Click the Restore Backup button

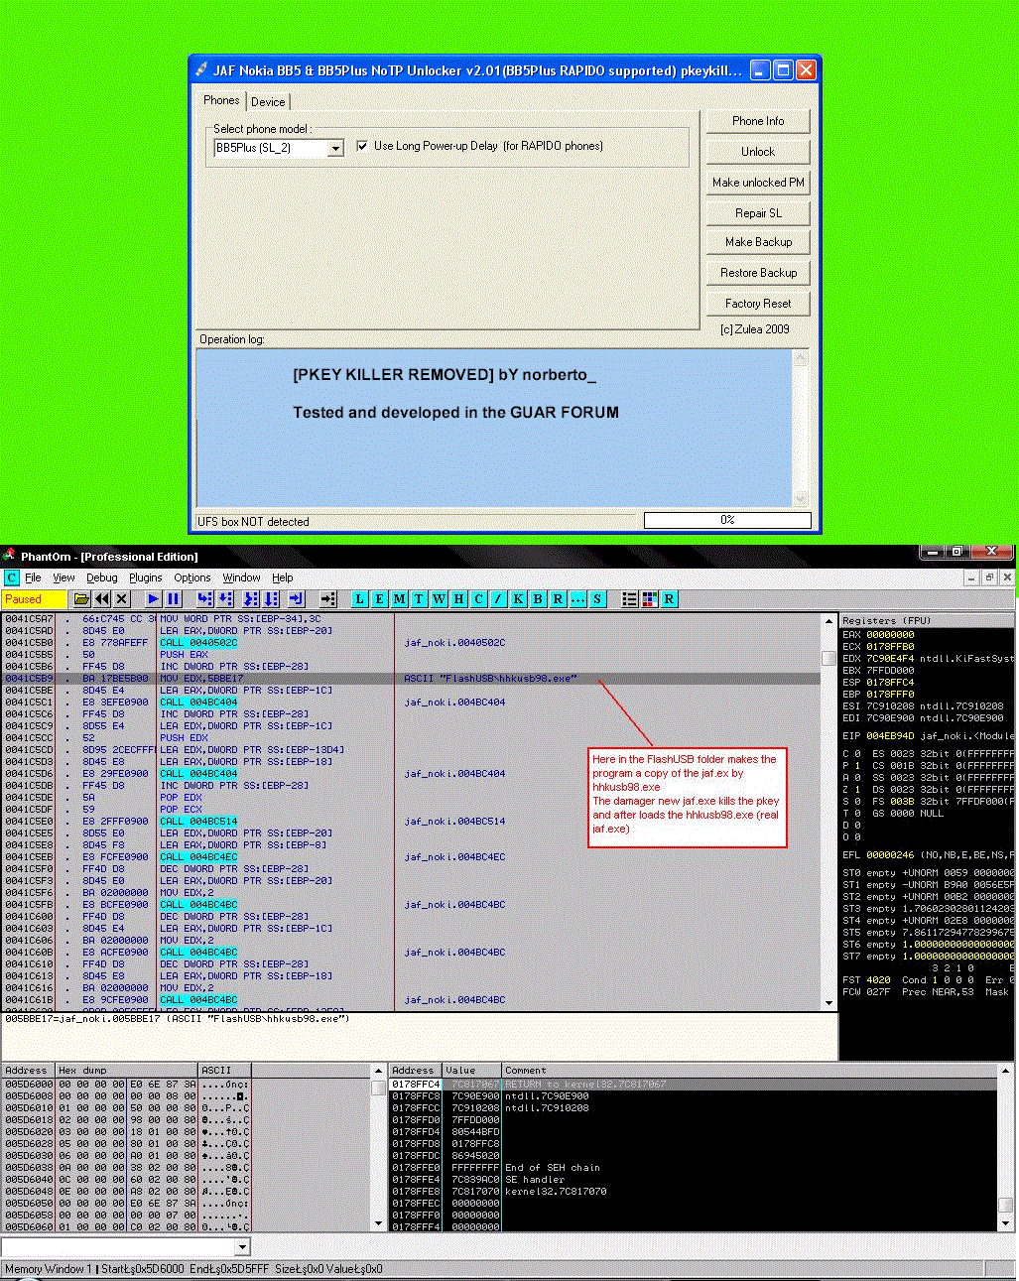pos(758,273)
